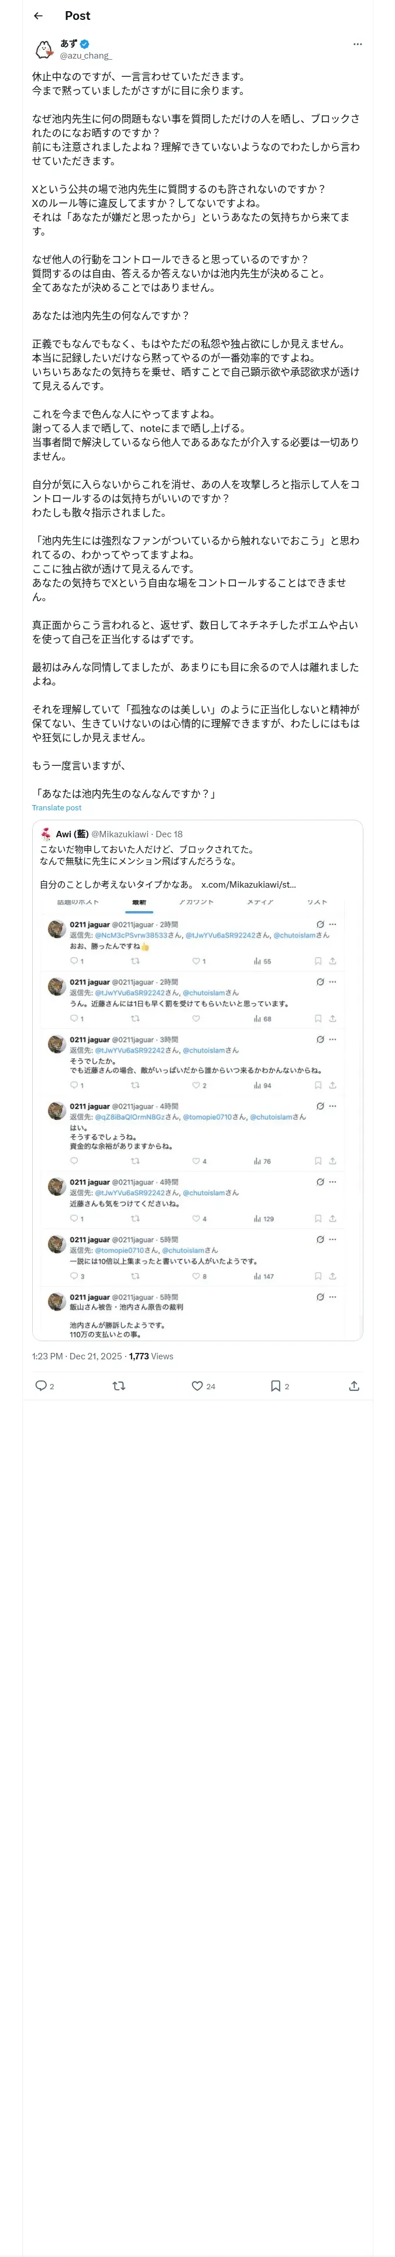Go back with the arrow icon
Viewport: 395px width, 2257px height.
coord(37,16)
